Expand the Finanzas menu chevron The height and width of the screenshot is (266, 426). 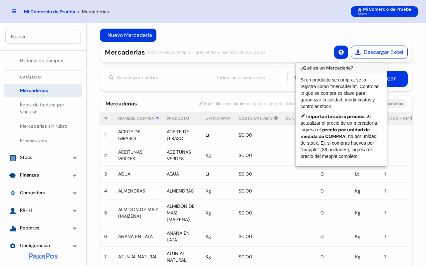(75, 176)
